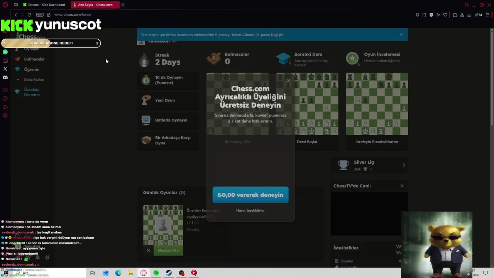
Task: Click Botlarla Oynayın button
Action: point(169,120)
